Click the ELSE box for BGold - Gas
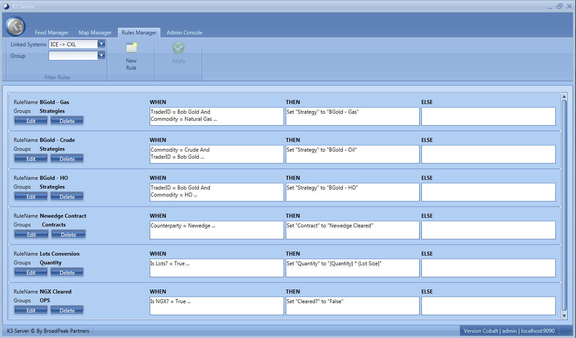576x338 pixels. [x=488, y=117]
